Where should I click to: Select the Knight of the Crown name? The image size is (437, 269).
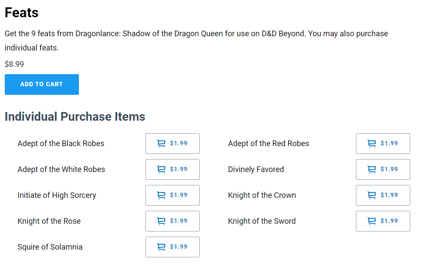coord(262,195)
